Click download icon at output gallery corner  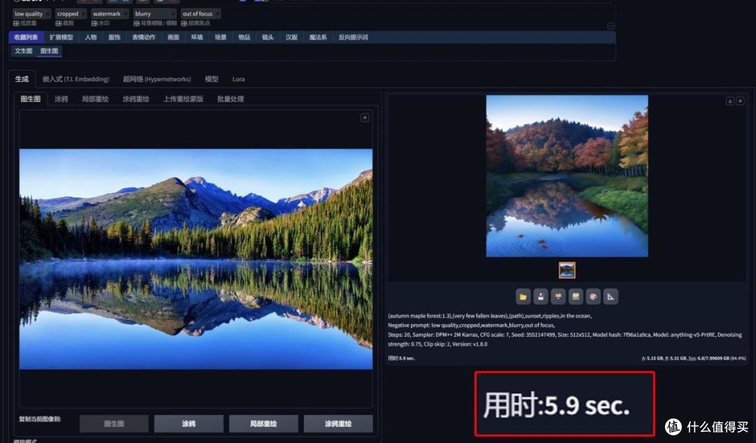730,101
